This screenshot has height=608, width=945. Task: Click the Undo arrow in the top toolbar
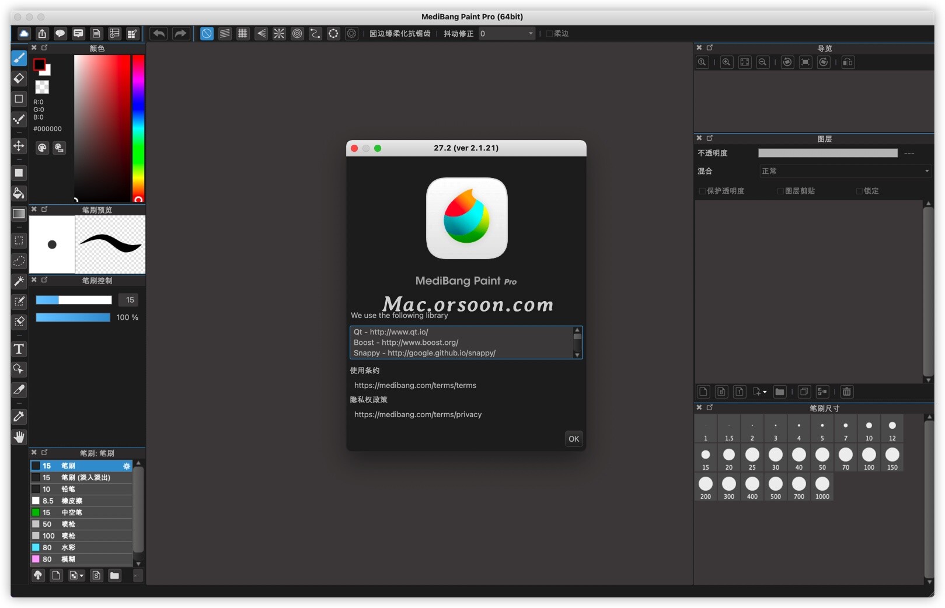click(x=159, y=33)
